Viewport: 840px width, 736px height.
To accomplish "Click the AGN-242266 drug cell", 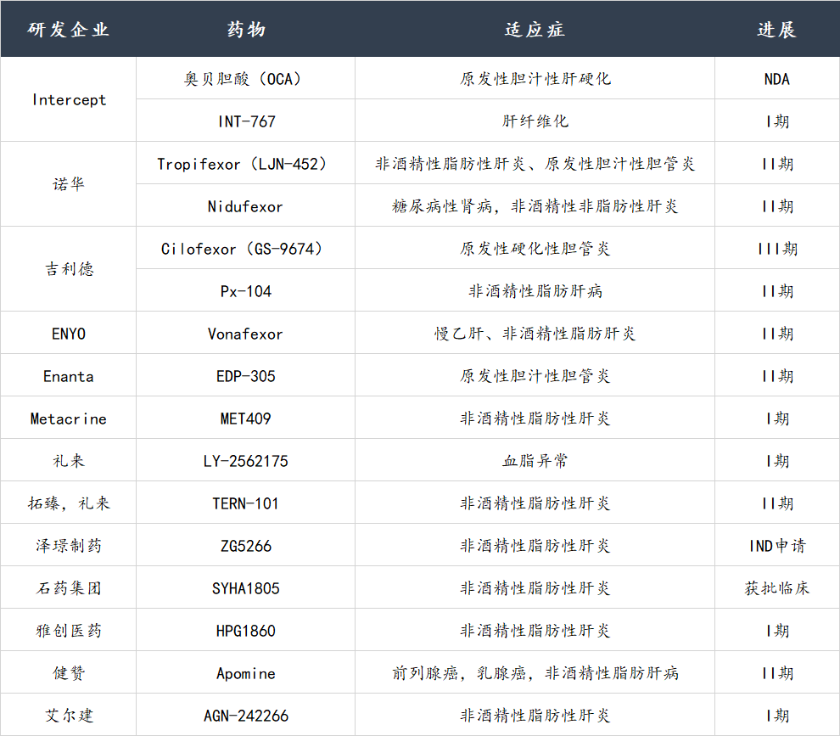I will (245, 715).
